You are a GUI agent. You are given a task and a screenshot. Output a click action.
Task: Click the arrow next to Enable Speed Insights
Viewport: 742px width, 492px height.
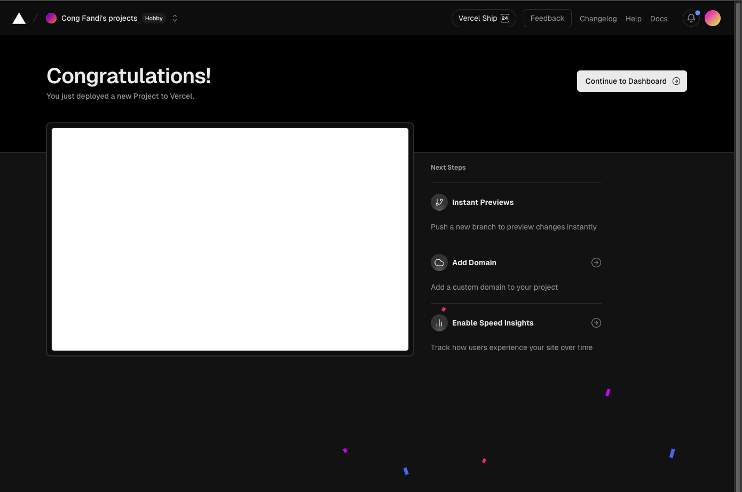point(596,323)
